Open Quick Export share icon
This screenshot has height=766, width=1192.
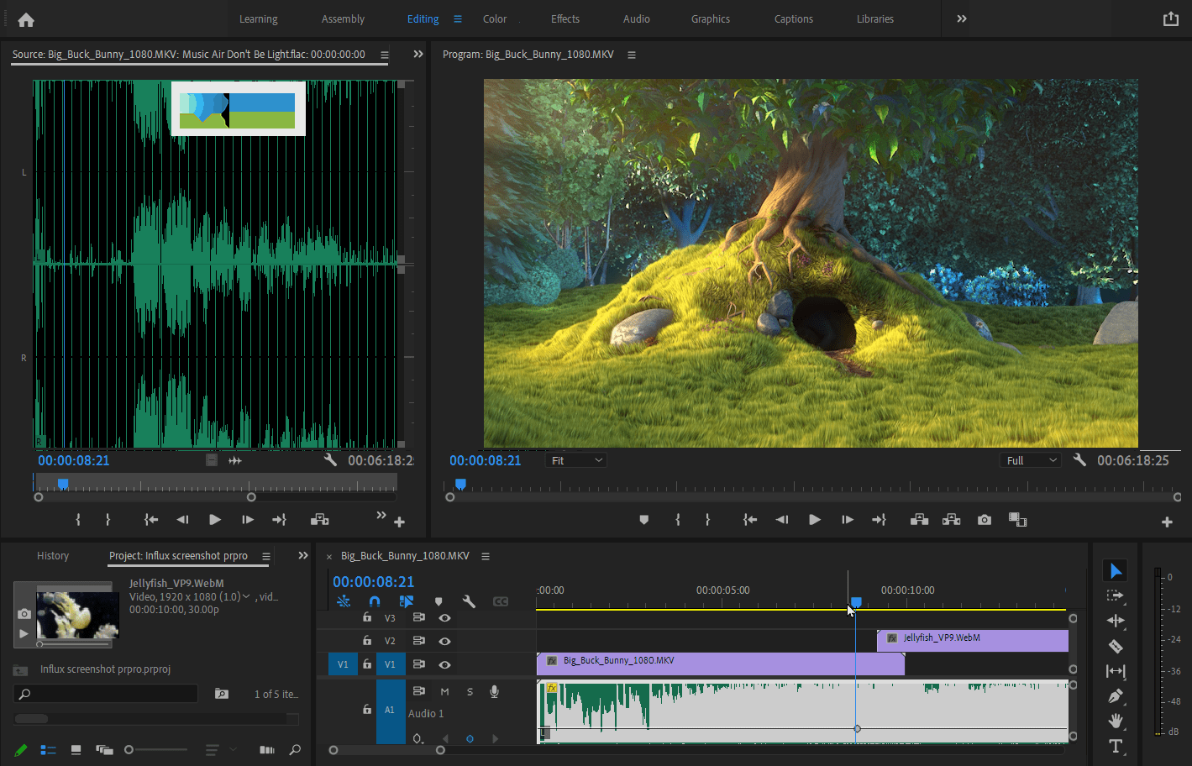1171,18
